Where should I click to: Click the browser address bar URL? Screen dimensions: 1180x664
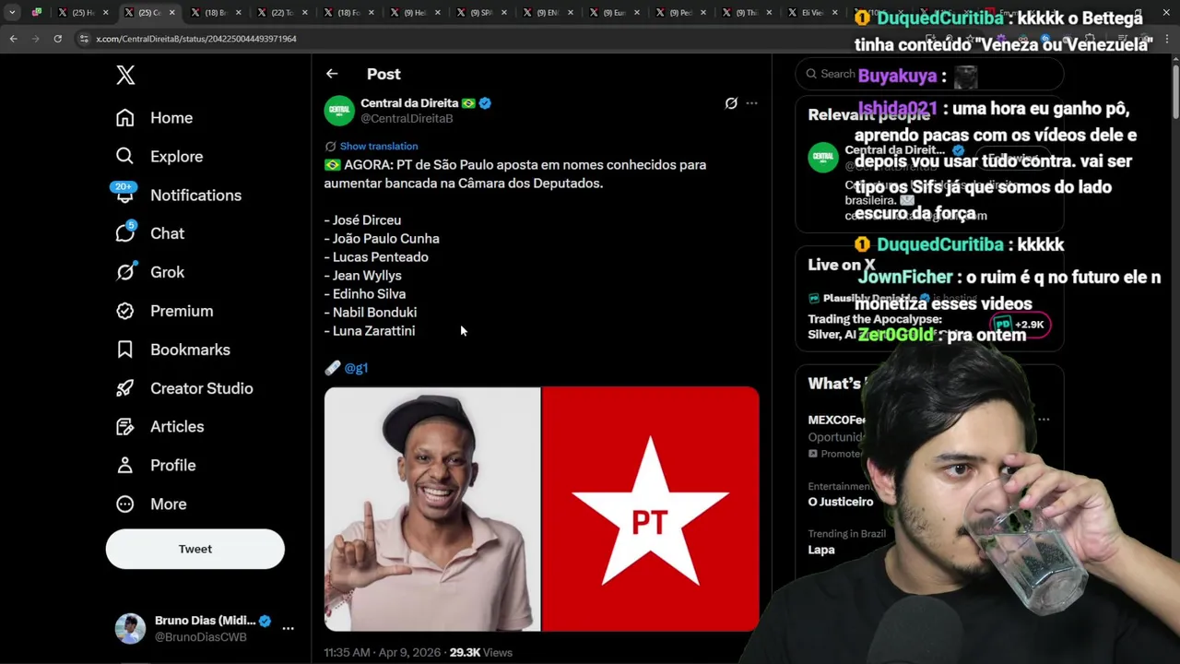[196, 39]
